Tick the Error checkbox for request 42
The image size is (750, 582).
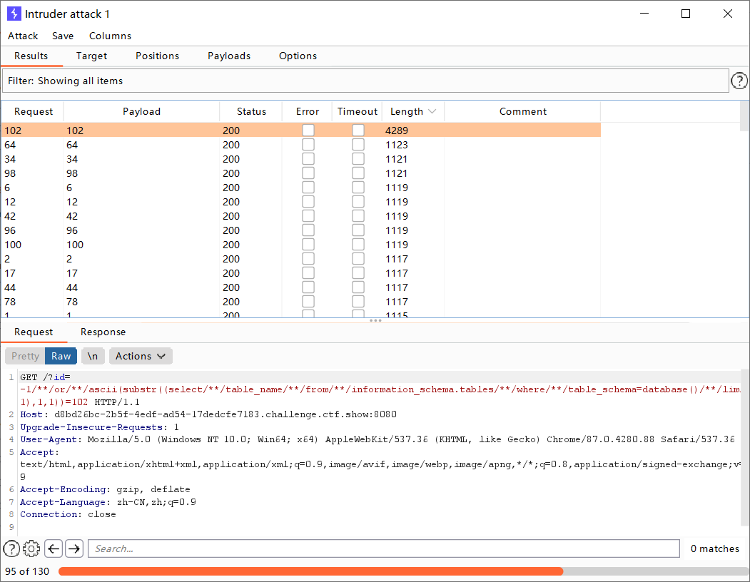click(x=308, y=216)
